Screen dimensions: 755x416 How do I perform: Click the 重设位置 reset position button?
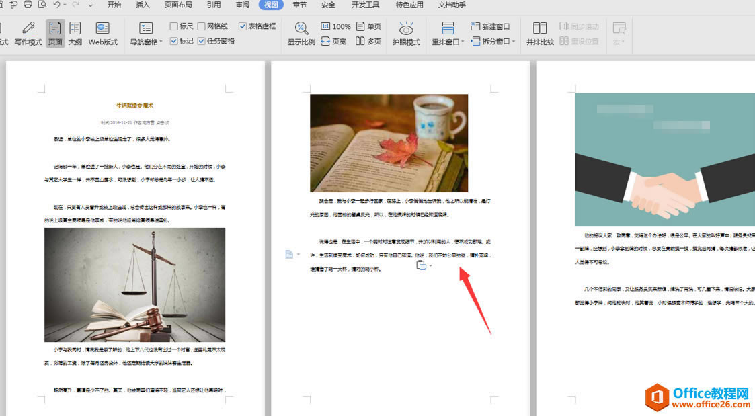[580, 42]
